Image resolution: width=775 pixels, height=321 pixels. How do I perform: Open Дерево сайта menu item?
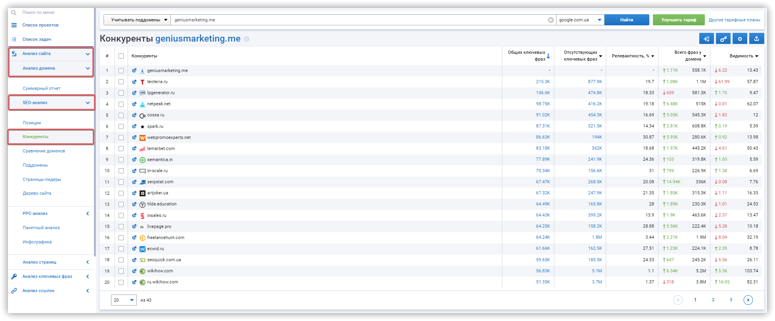[x=37, y=193]
